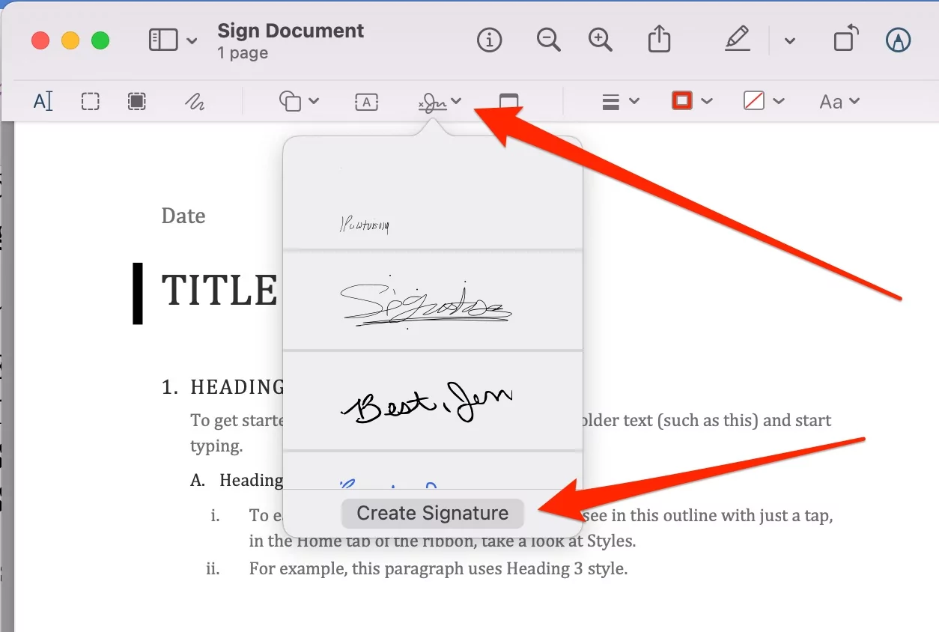Click the Create Signature button
Viewport: 939px width, 632px height.
tap(433, 513)
